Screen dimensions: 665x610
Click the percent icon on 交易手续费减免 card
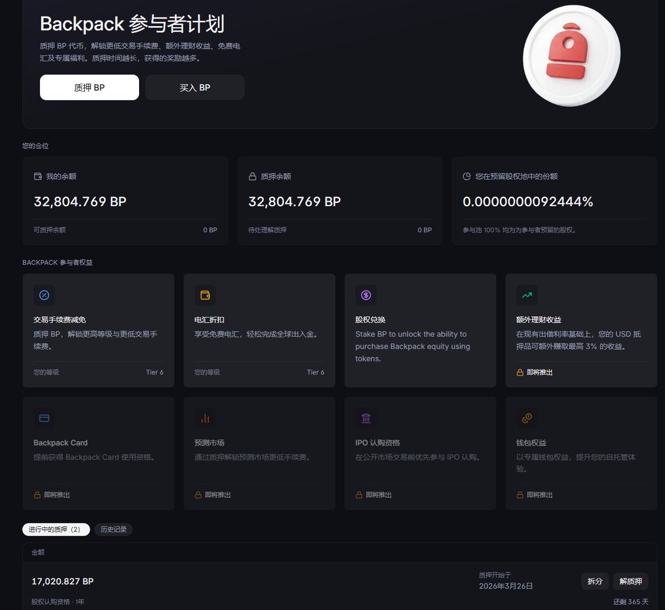pos(44,295)
